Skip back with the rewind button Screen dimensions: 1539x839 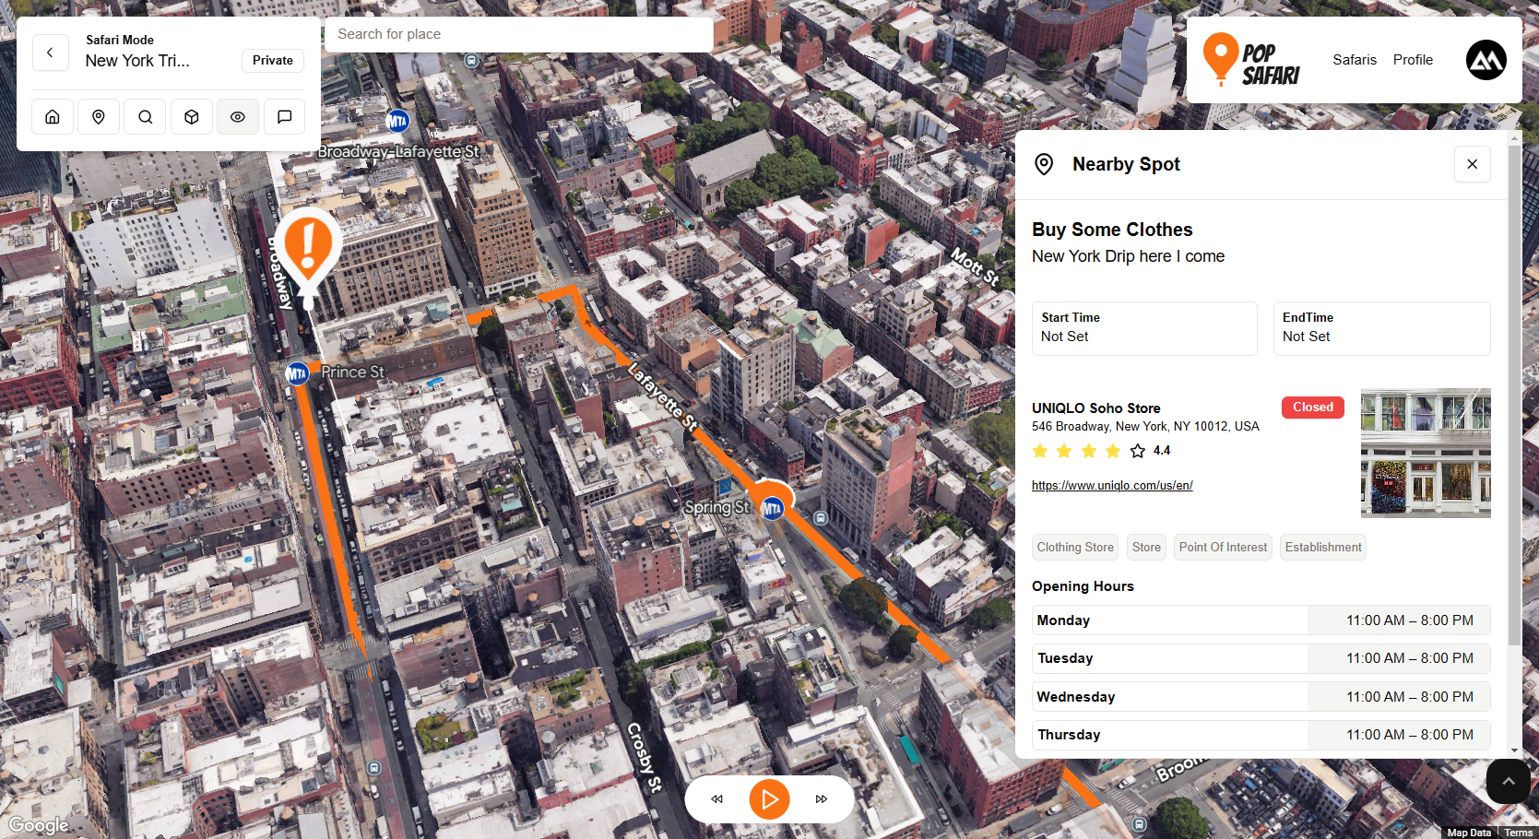[x=717, y=799]
